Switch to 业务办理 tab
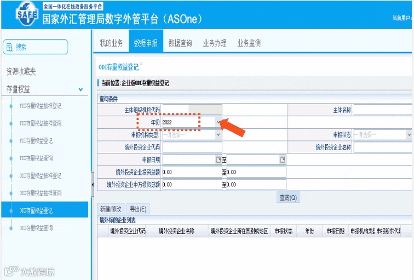This screenshot has width=414, height=280. (215, 43)
